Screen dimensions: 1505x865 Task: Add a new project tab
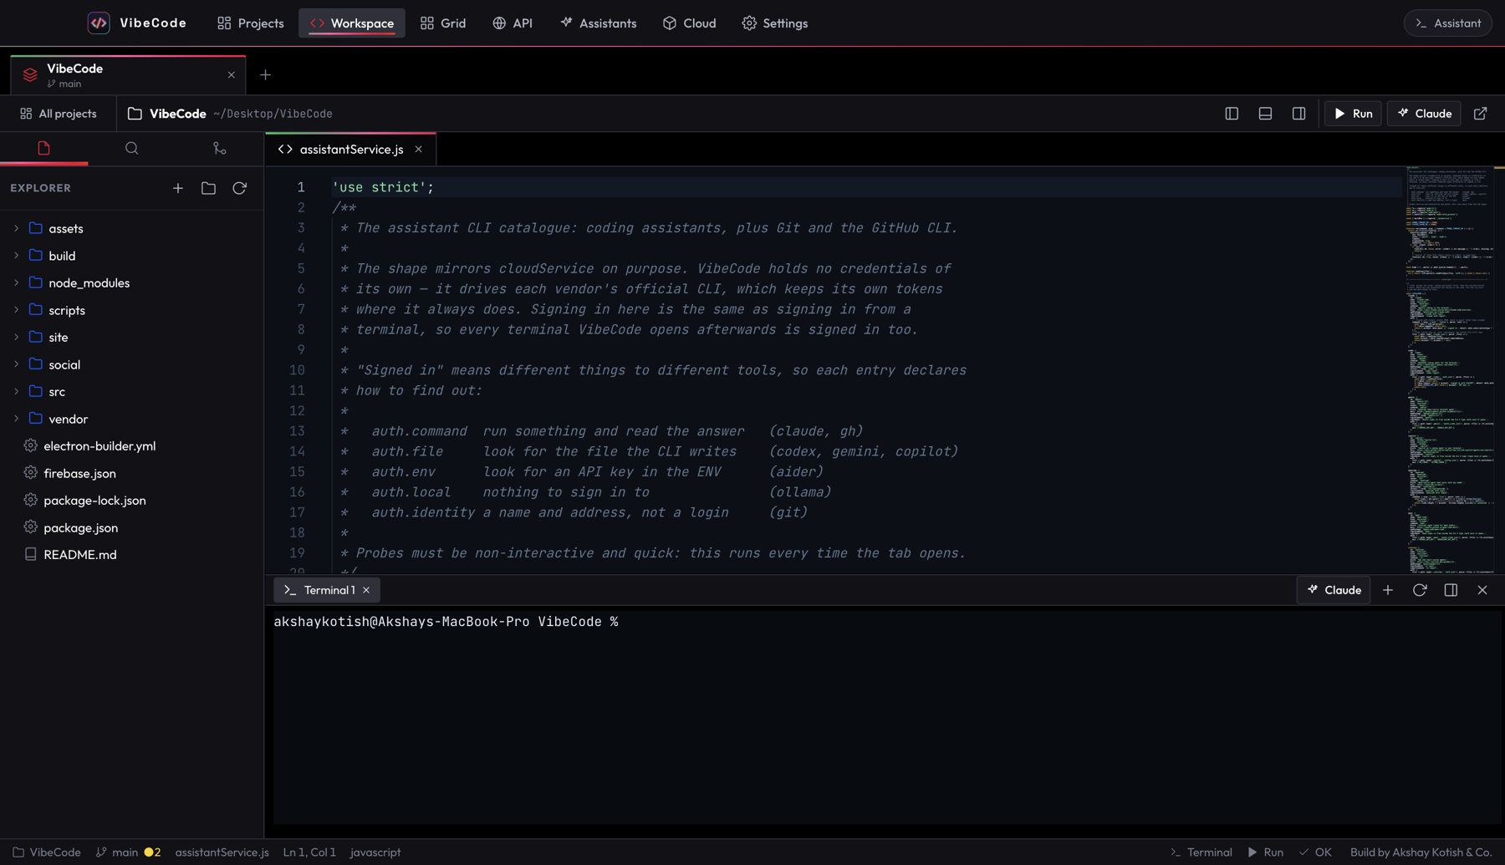265,75
